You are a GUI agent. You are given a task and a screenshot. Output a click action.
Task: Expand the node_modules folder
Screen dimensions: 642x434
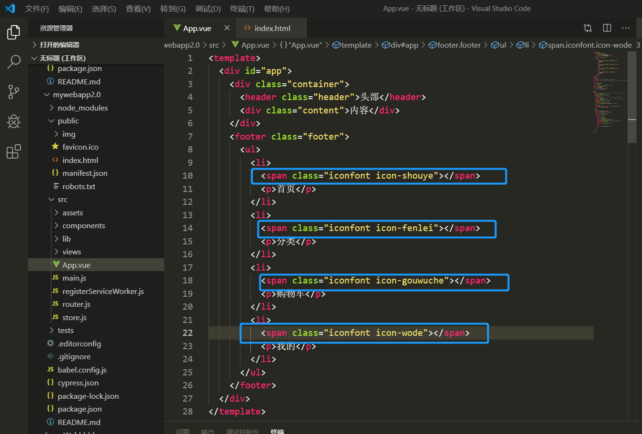(x=82, y=108)
